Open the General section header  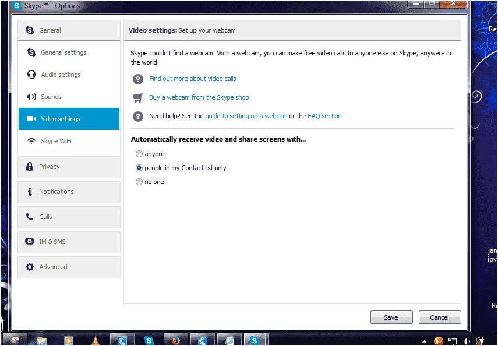(69, 30)
